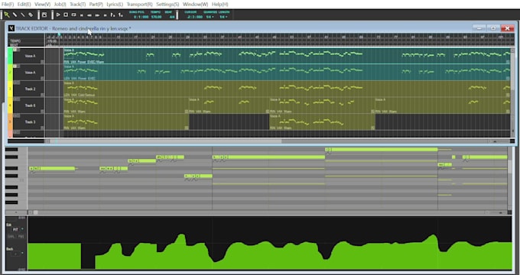The height and width of the screenshot is (275, 520).
Task: Click the Cursor position display
Action: coord(195,17)
